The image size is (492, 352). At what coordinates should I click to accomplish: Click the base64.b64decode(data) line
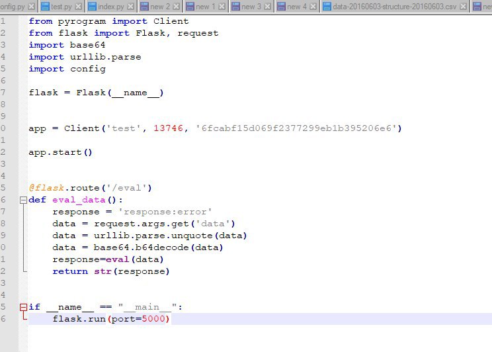[x=138, y=247]
